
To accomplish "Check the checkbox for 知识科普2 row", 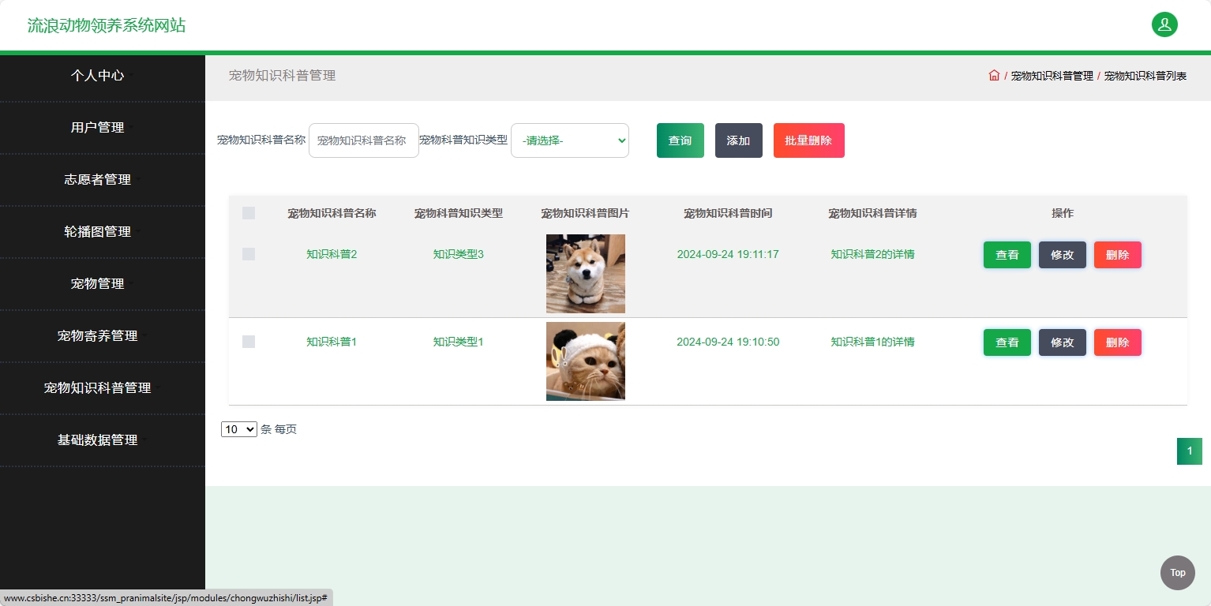I will tap(249, 254).
